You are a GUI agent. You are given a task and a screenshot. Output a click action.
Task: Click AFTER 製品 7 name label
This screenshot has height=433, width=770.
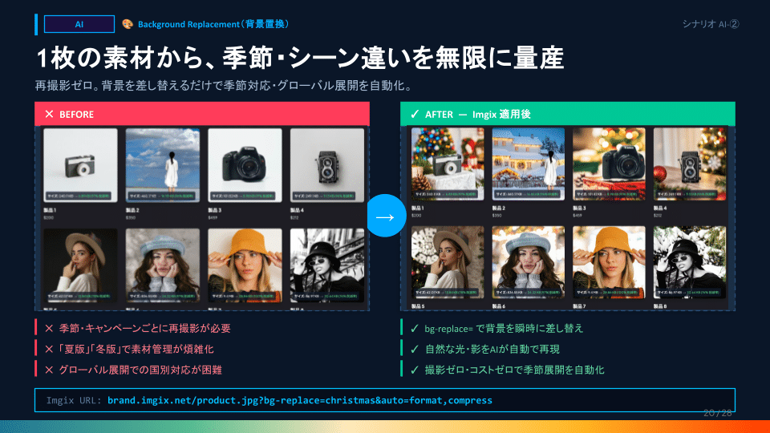(579, 306)
